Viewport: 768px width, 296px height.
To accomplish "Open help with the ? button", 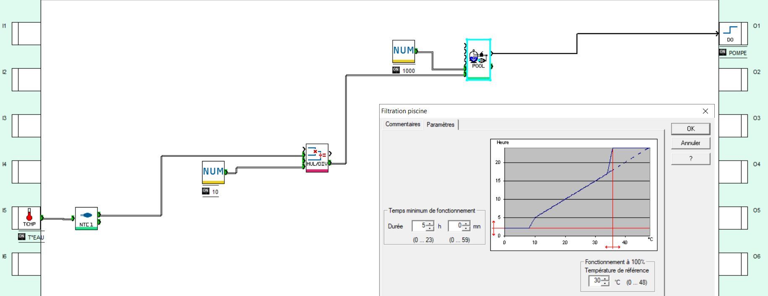I will coord(690,158).
